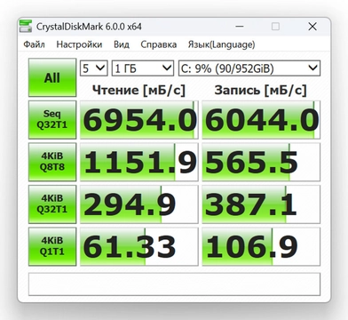Click the 61.33 4KiB Q1T1 read result
348x320 pixels.
click(139, 246)
